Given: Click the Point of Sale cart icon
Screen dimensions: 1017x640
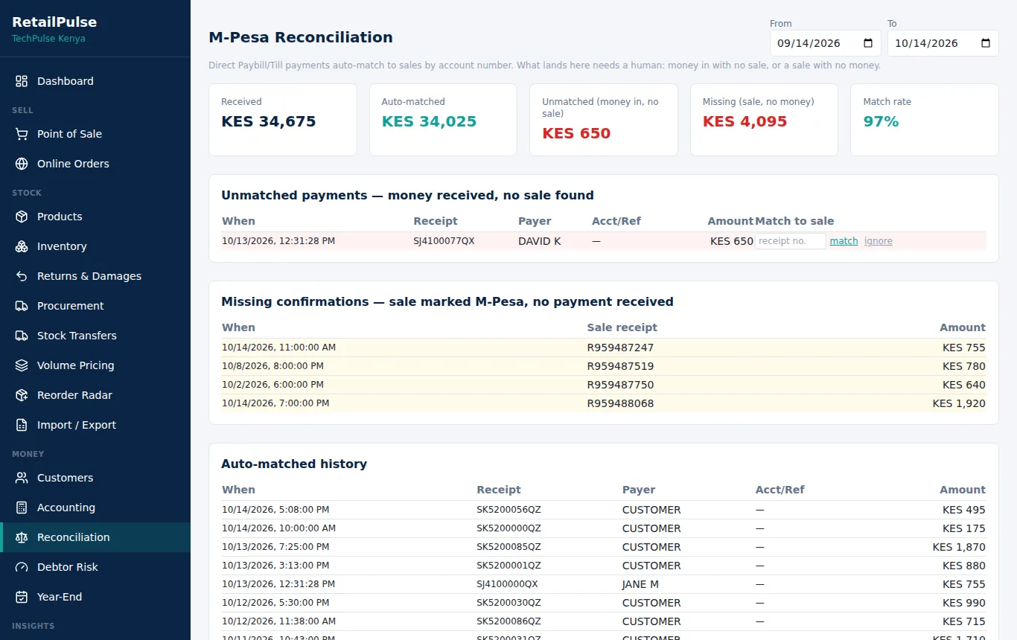Looking at the screenshot, I should click(22, 134).
